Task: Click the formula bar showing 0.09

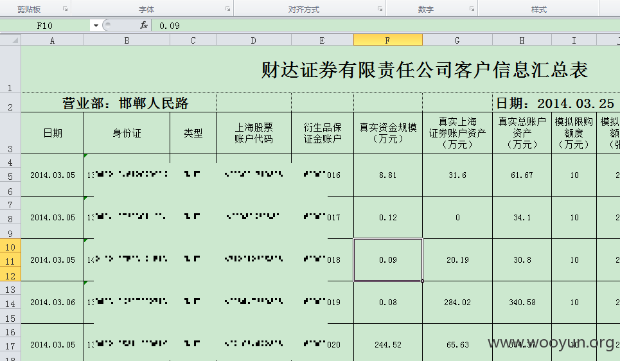Action: (x=385, y=26)
